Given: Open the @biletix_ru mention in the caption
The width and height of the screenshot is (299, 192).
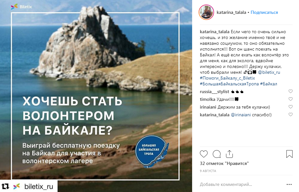Looking at the screenshot, I should [269, 72].
